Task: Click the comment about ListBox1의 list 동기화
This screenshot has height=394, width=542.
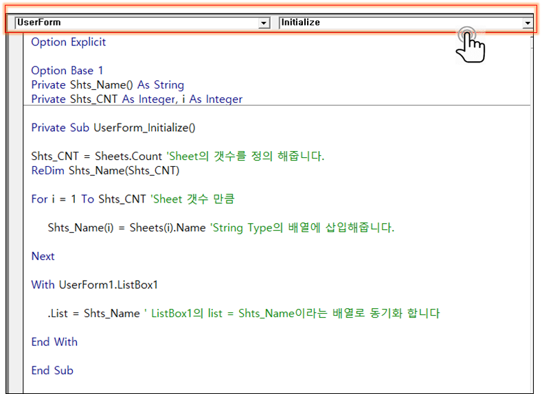Action: (292, 313)
